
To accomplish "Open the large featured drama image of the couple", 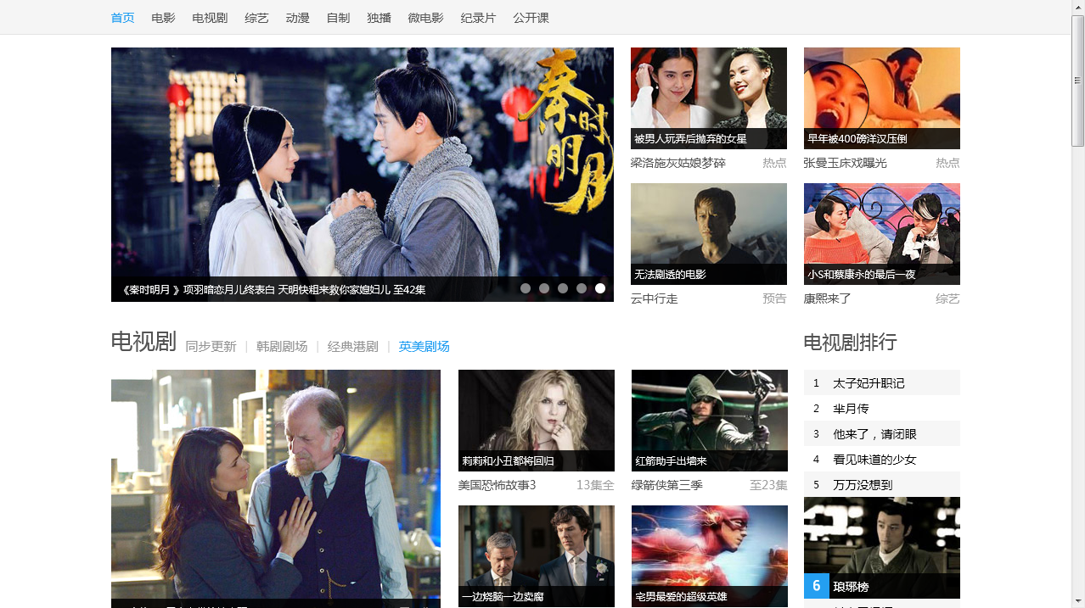I will coord(276,488).
